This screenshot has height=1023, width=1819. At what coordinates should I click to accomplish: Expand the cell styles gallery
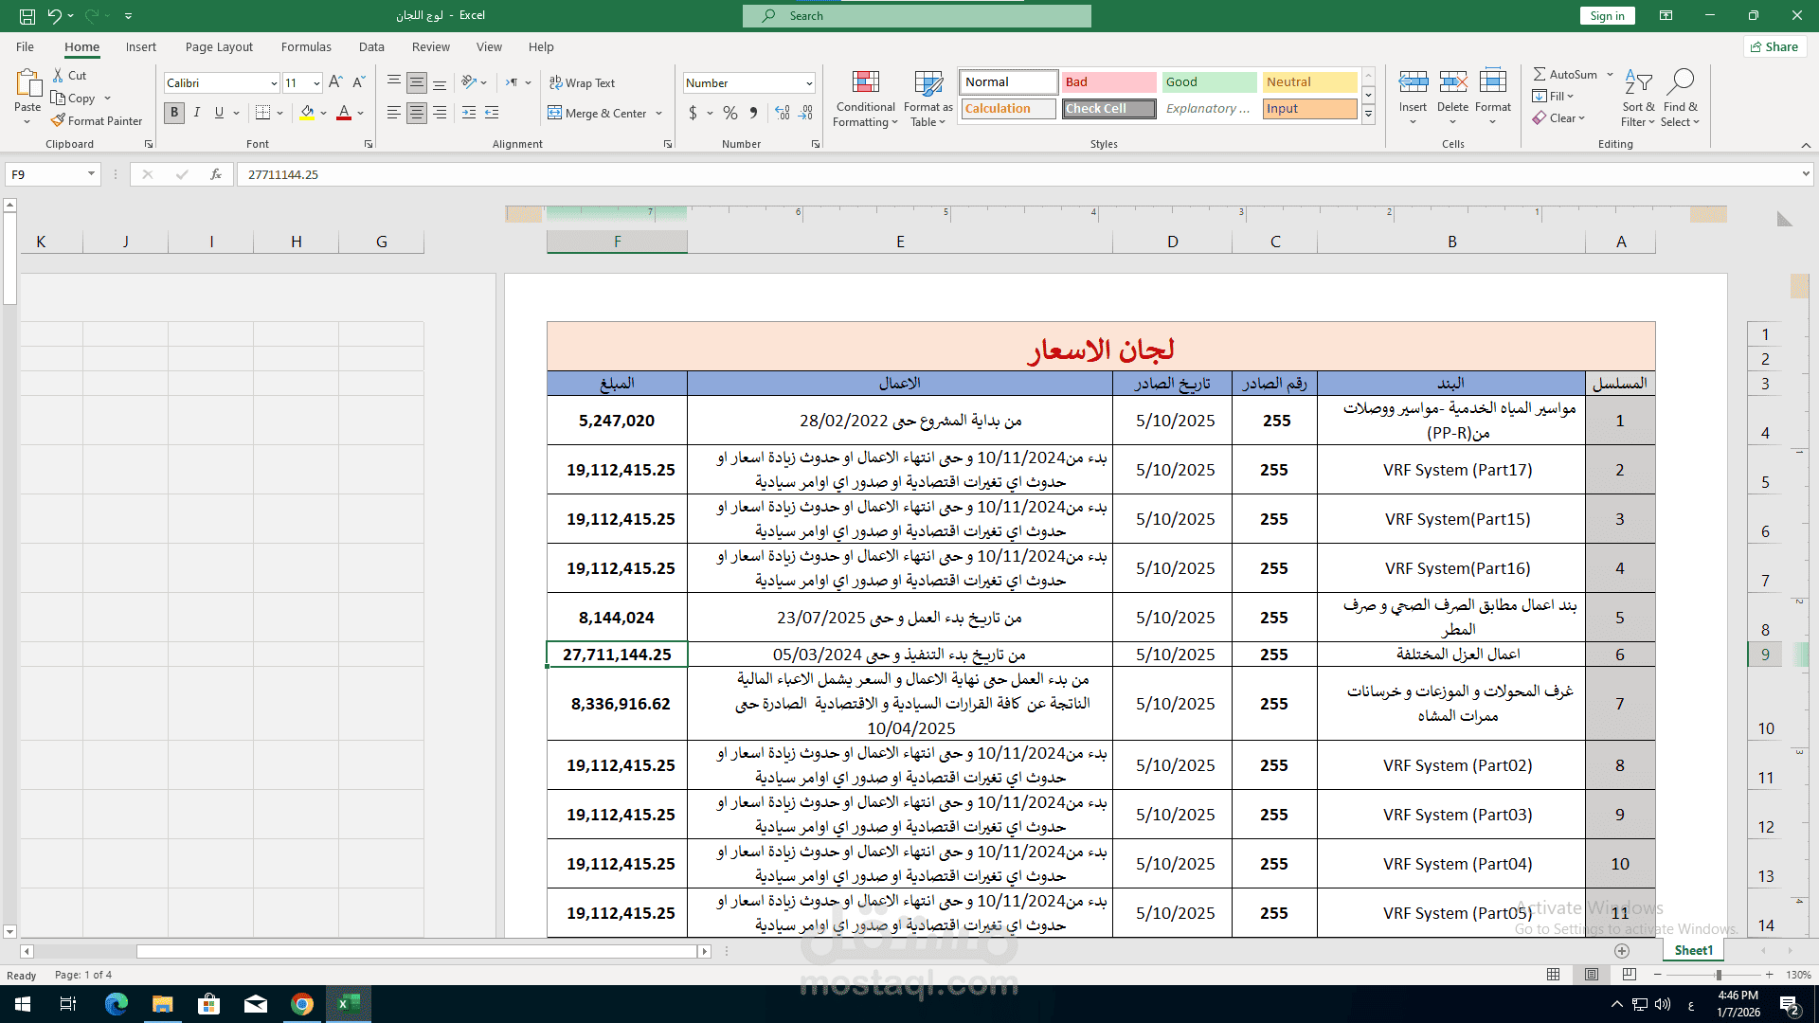click(1368, 115)
